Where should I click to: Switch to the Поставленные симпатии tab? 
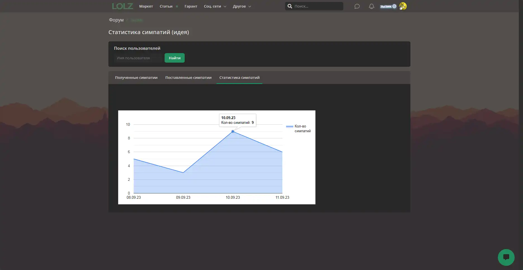pos(188,78)
